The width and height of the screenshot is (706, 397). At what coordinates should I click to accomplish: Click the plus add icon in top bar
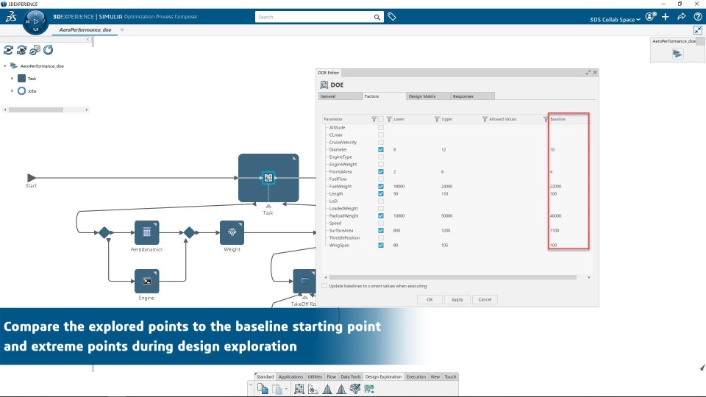pos(666,17)
